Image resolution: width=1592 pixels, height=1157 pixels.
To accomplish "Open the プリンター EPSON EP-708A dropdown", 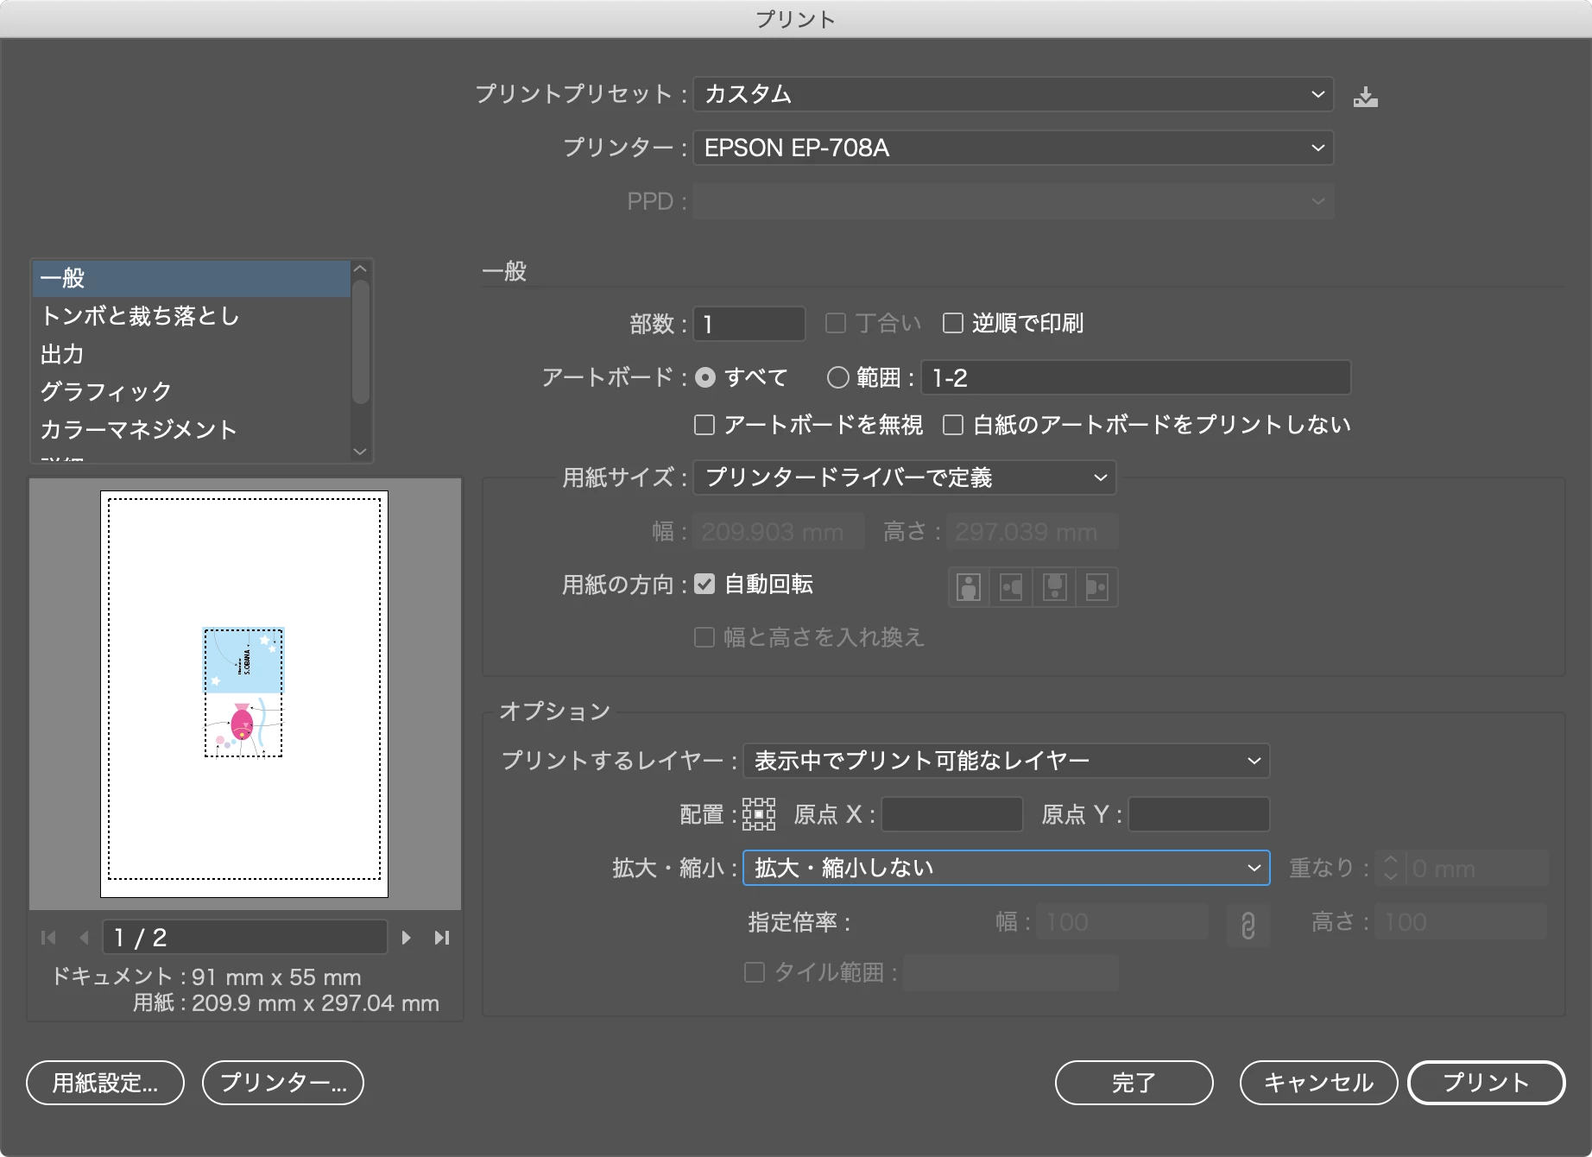I will [1014, 148].
